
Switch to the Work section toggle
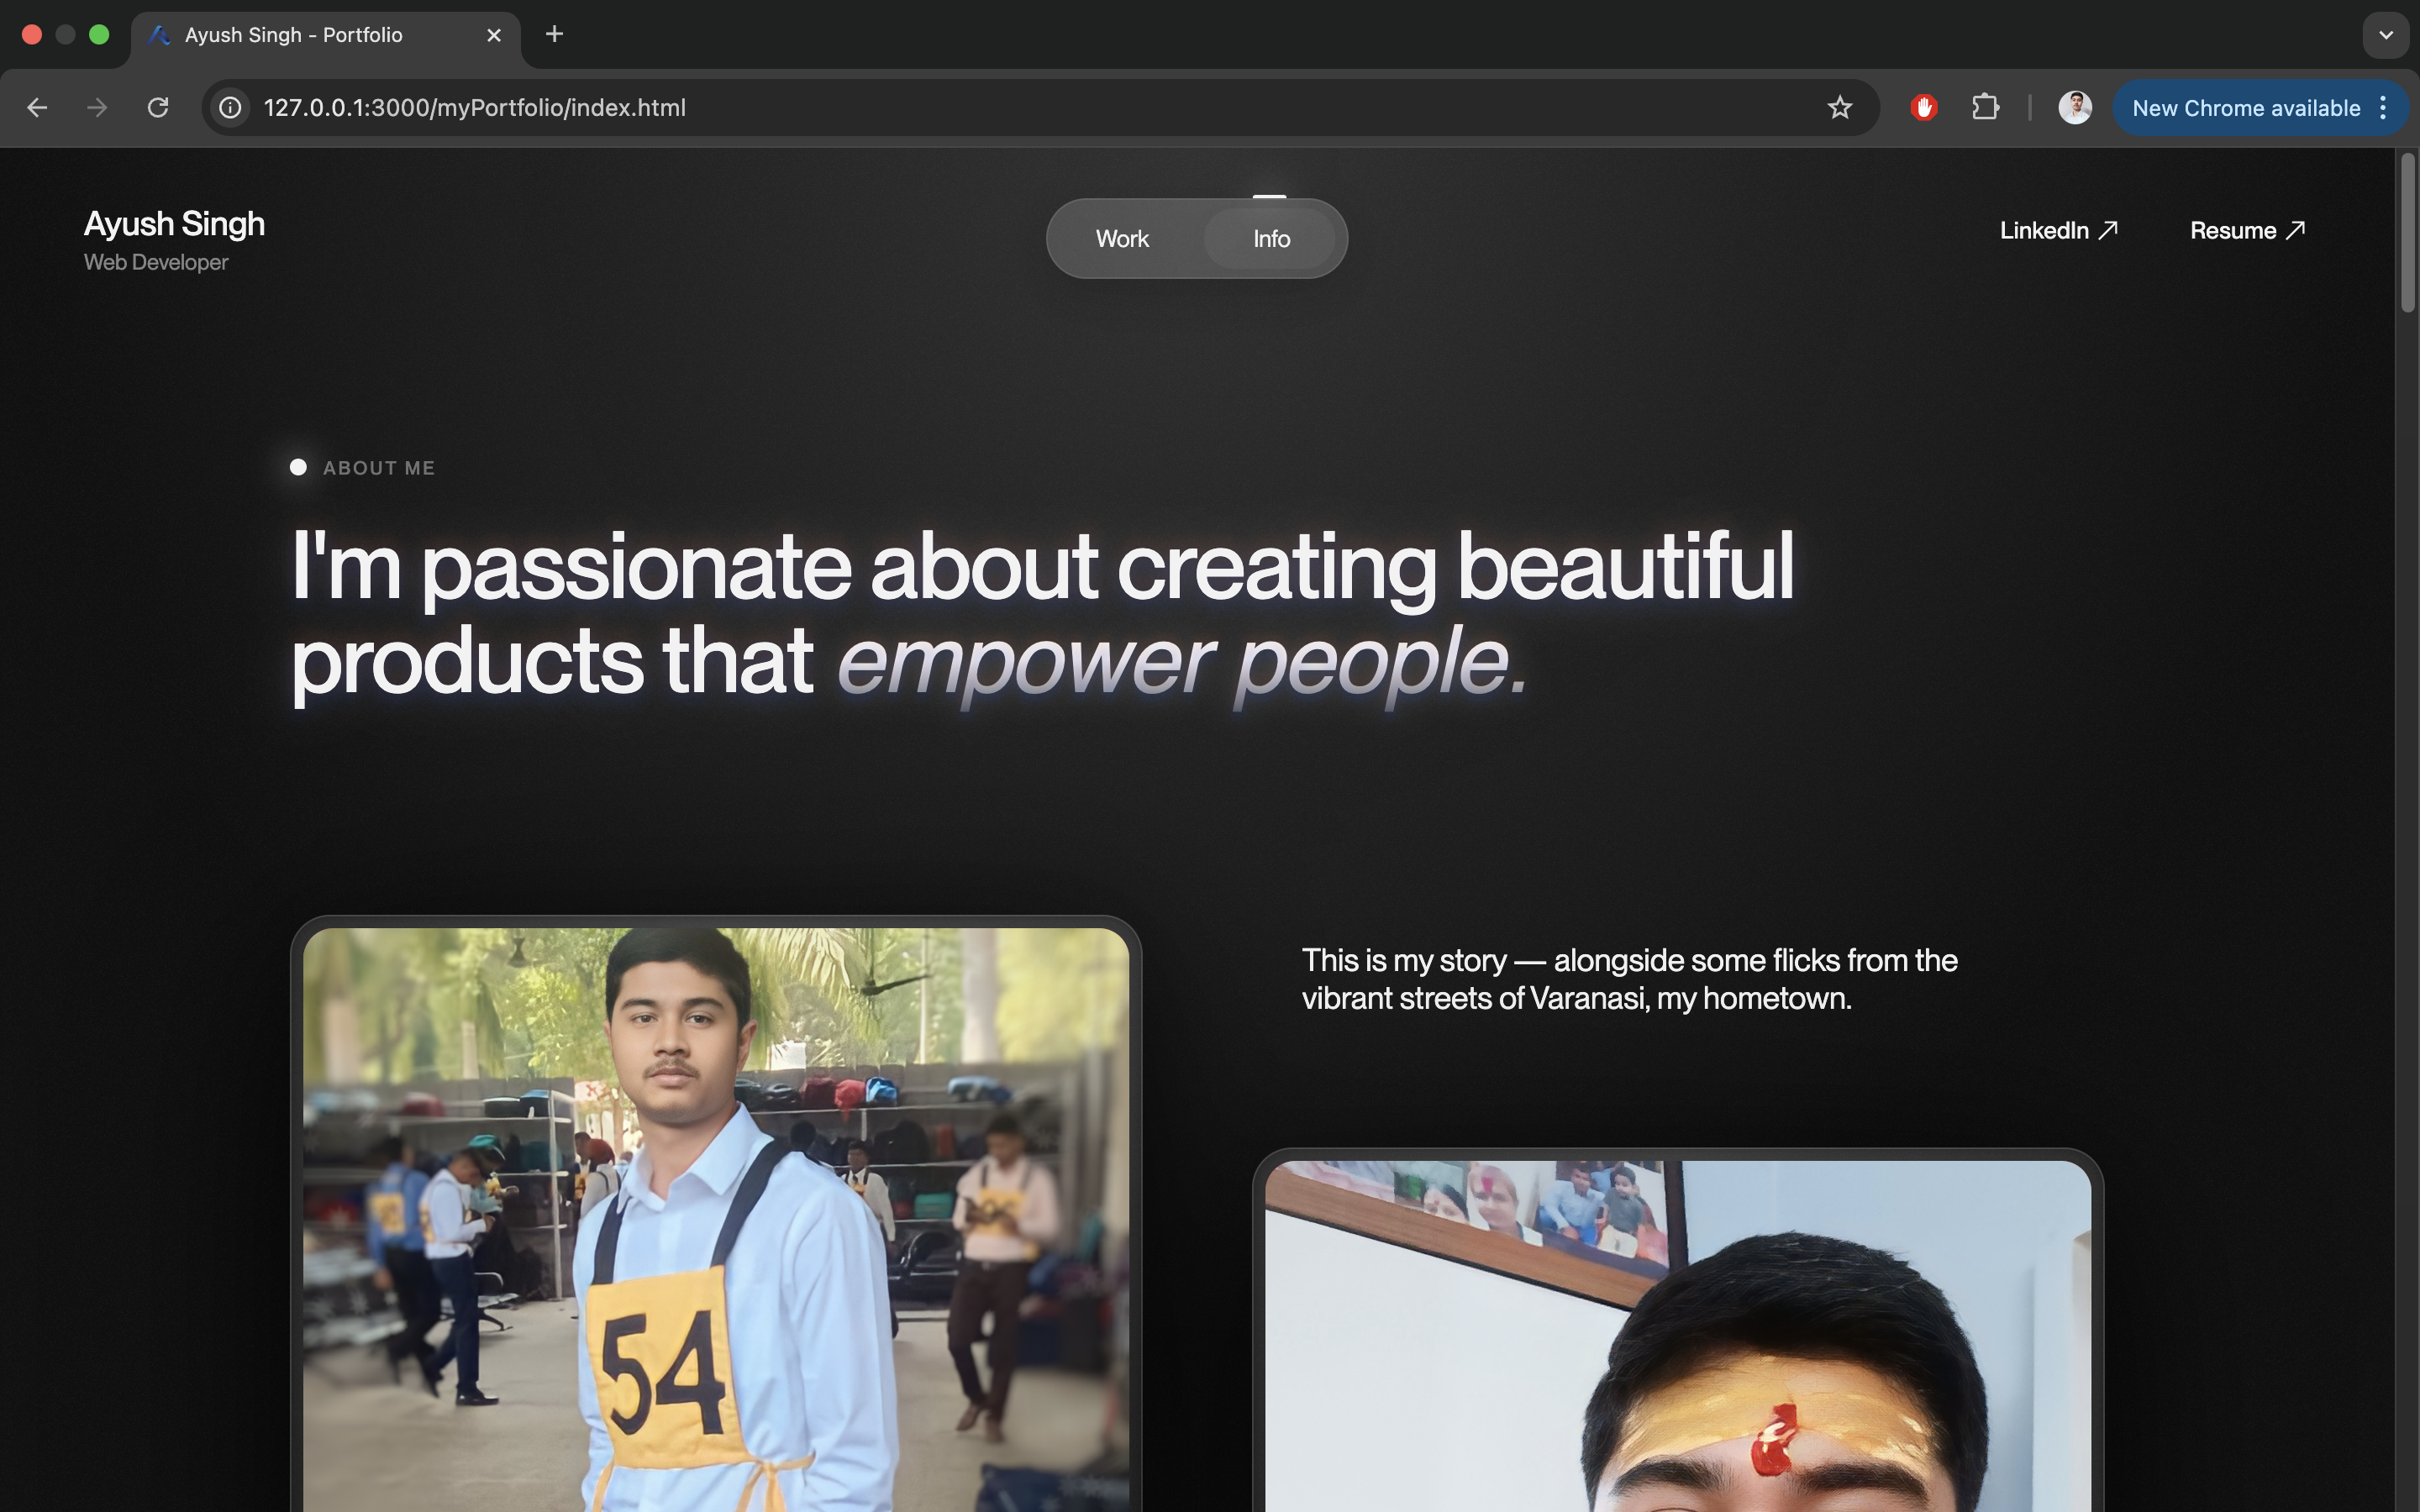tap(1122, 239)
